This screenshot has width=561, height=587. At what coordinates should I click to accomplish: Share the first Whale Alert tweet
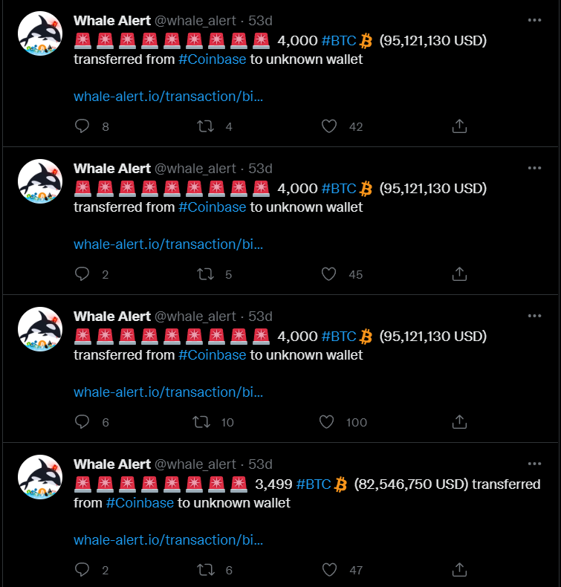click(x=459, y=126)
